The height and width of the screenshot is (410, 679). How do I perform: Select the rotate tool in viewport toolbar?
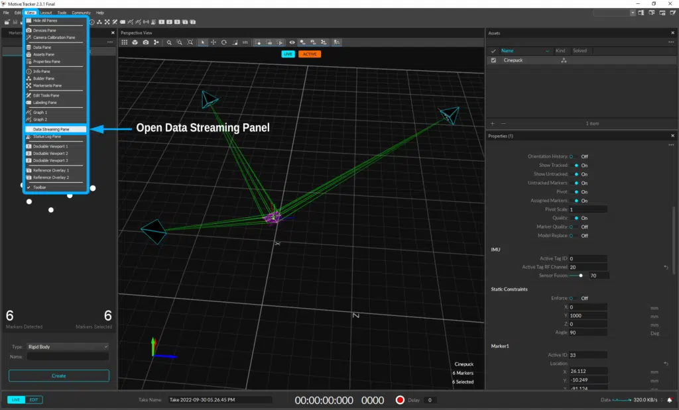(x=224, y=42)
